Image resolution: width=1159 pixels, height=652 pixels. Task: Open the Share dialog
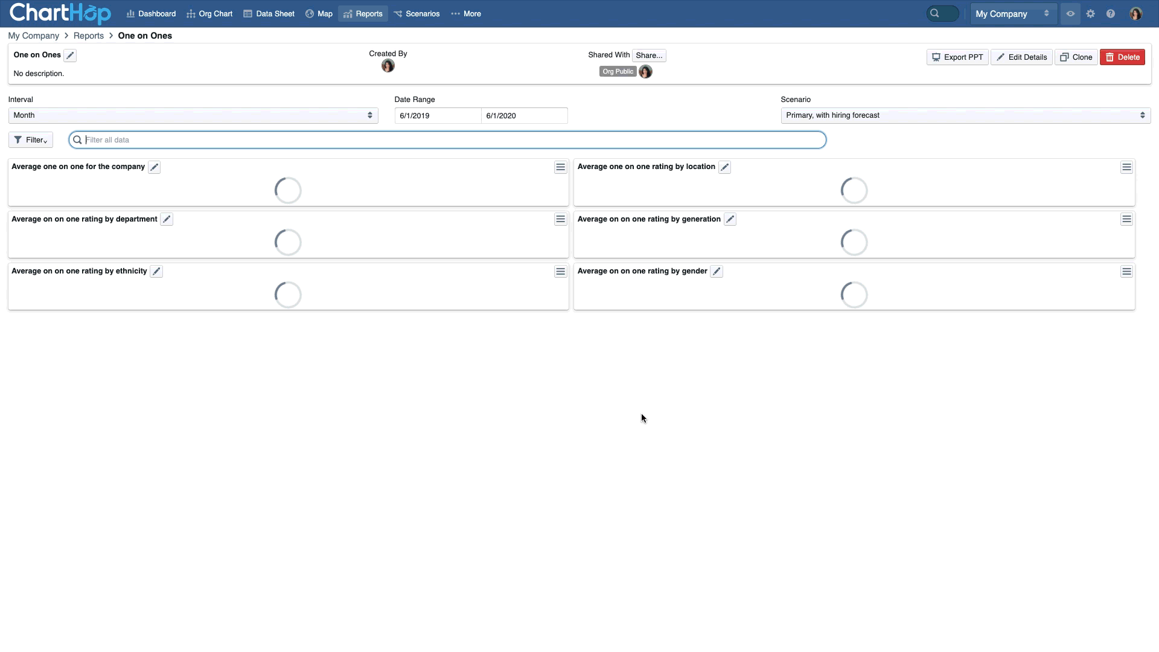649,55
